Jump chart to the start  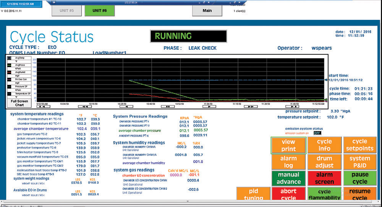(x=43, y=107)
